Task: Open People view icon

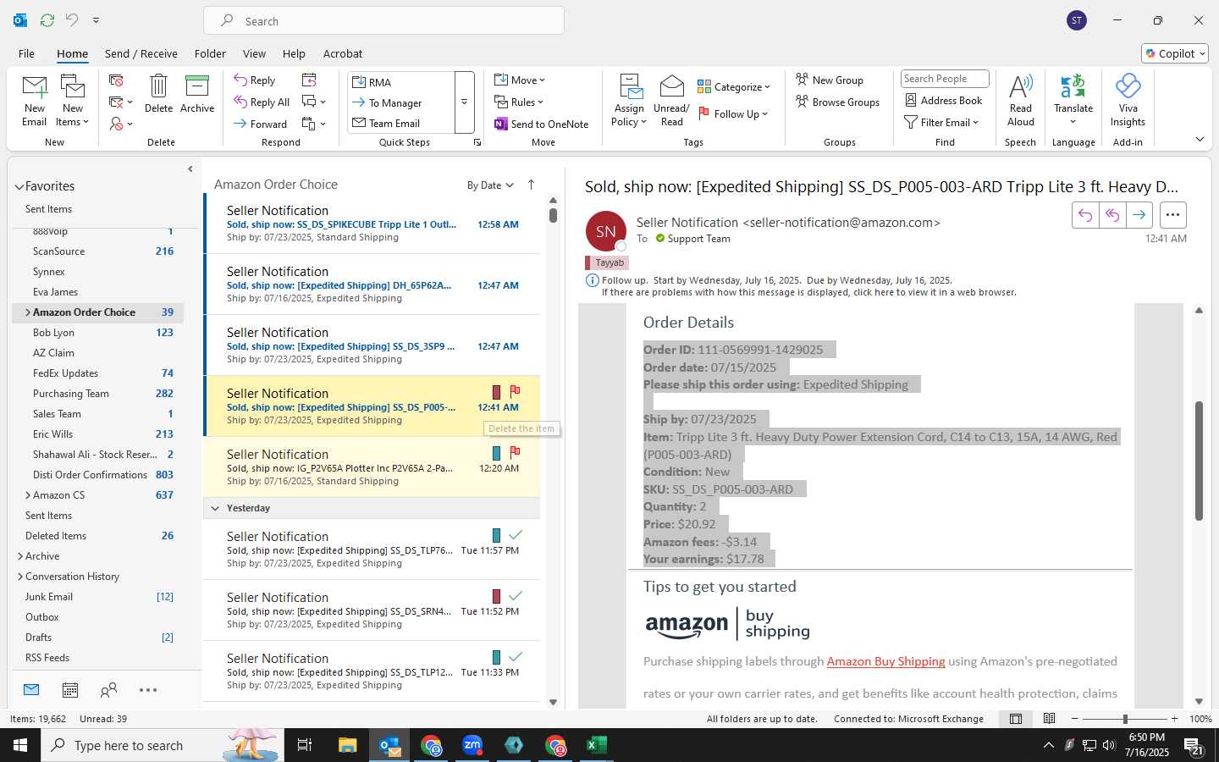Action: pos(108,690)
